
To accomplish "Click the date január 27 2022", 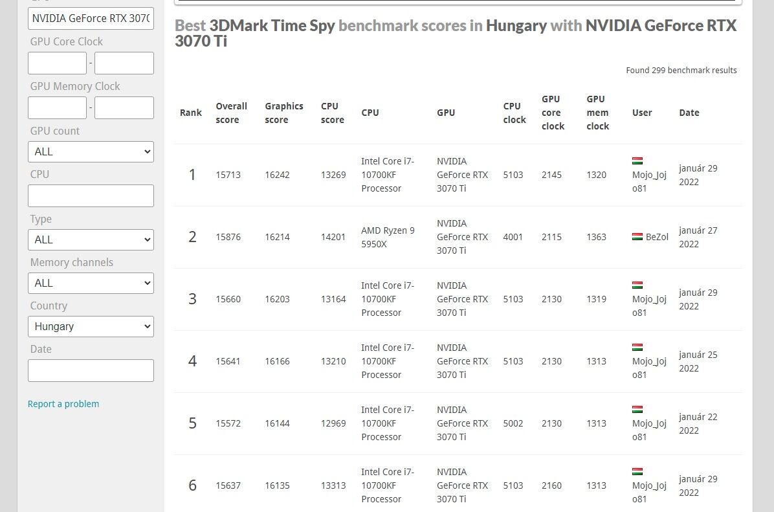I will (698, 237).
